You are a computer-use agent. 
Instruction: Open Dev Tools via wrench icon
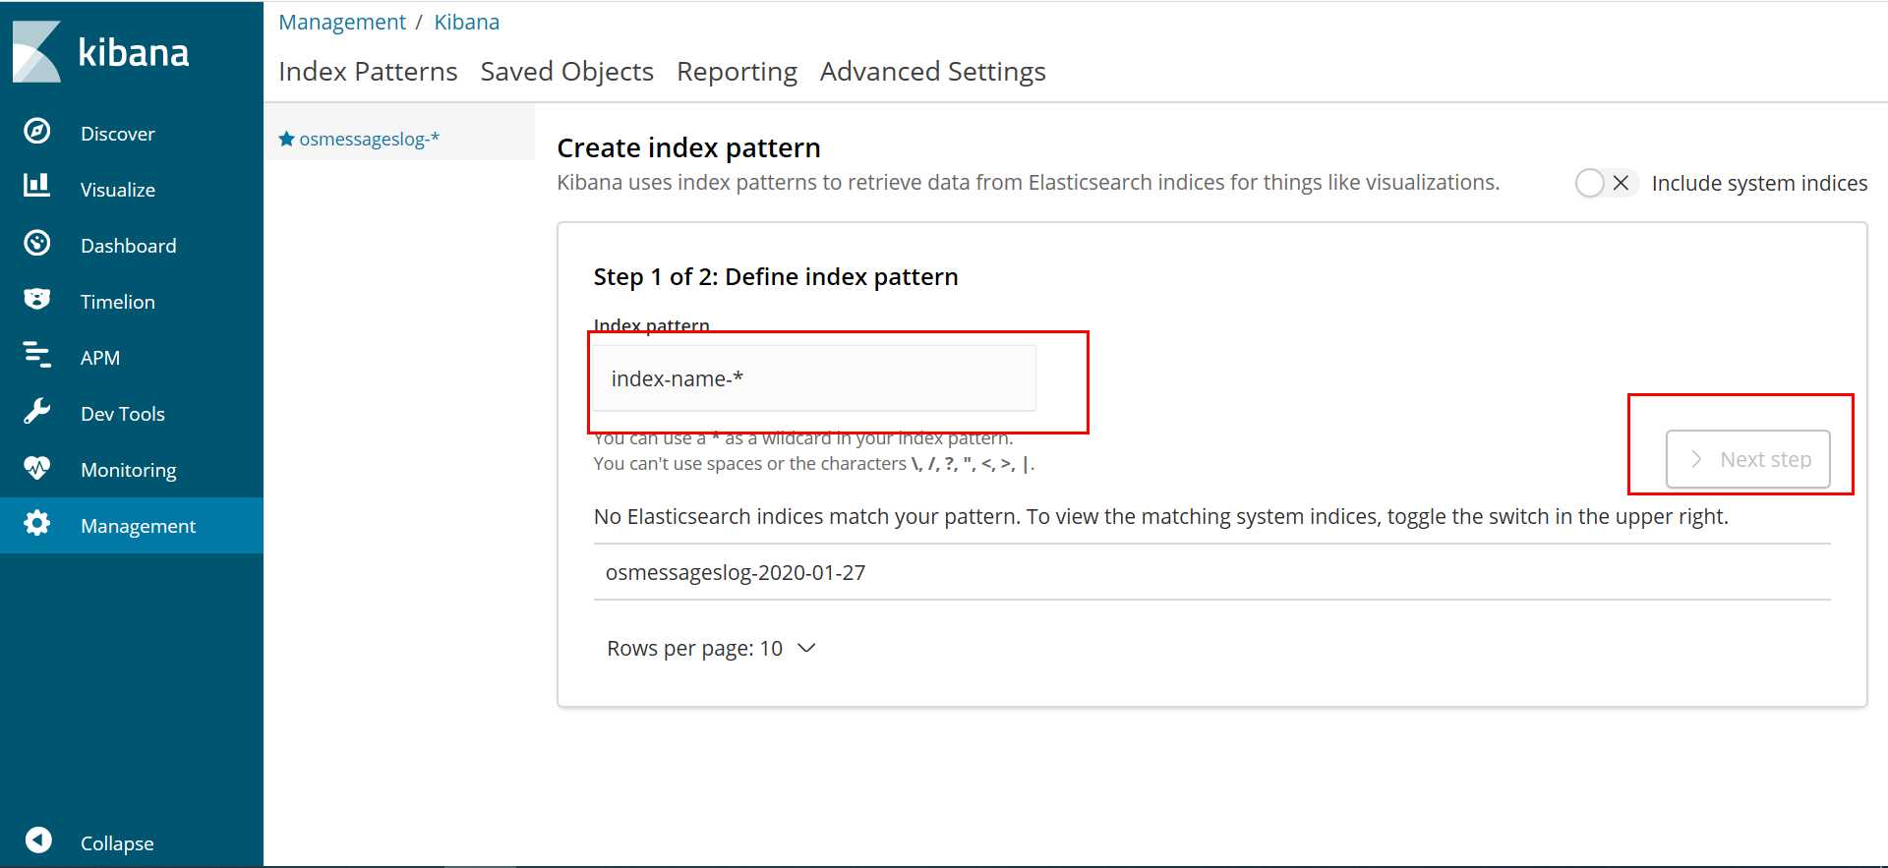coord(37,411)
